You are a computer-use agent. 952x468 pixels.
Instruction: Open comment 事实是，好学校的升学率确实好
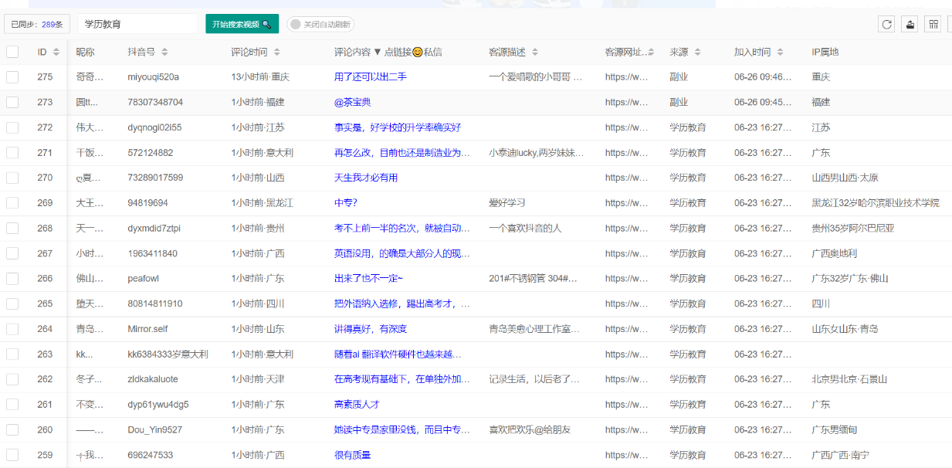(398, 127)
